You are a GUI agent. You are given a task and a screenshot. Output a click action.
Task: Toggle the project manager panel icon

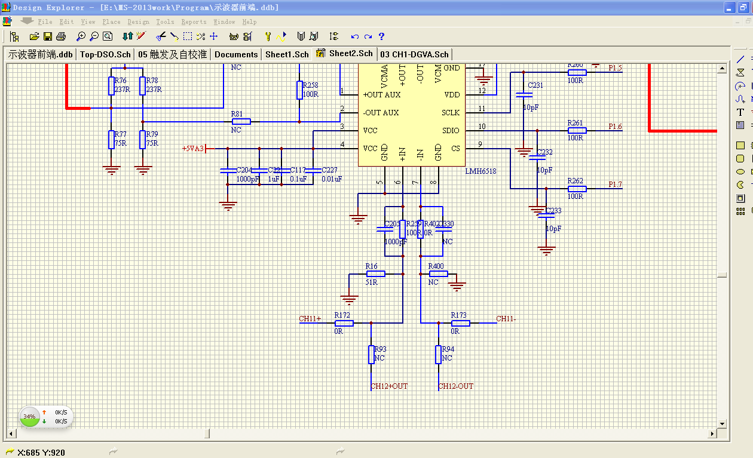point(13,36)
